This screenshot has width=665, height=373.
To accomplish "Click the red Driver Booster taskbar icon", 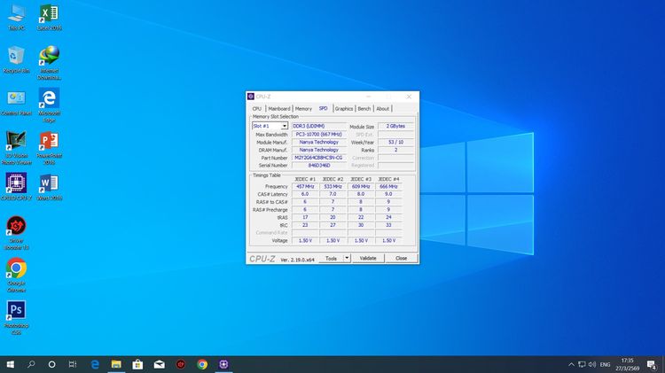I will pyautogui.click(x=181, y=364).
